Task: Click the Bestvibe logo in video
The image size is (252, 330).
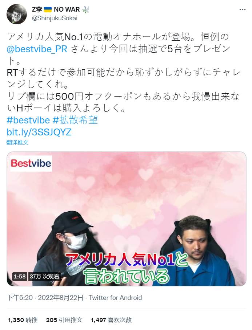Action: coord(31,163)
